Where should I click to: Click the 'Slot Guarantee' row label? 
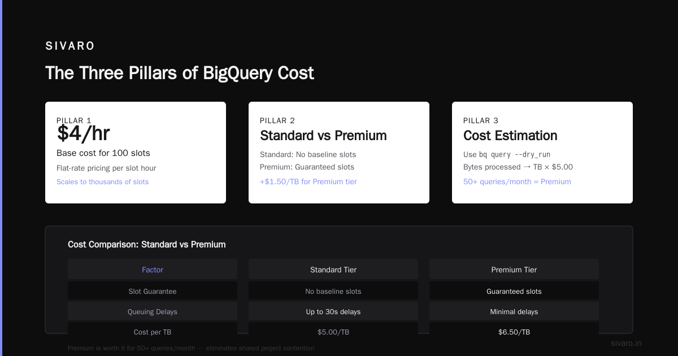153,291
